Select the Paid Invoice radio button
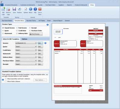Screen dimensions: 120x109 point(17,28)
